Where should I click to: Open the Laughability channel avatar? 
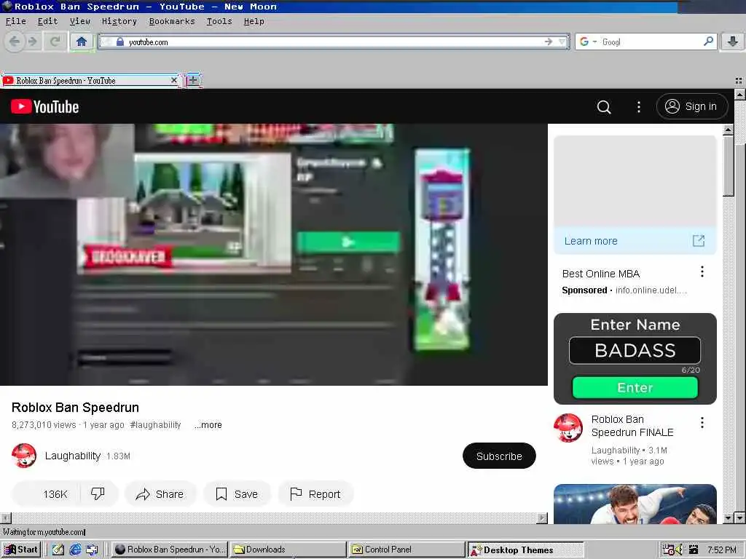24,456
